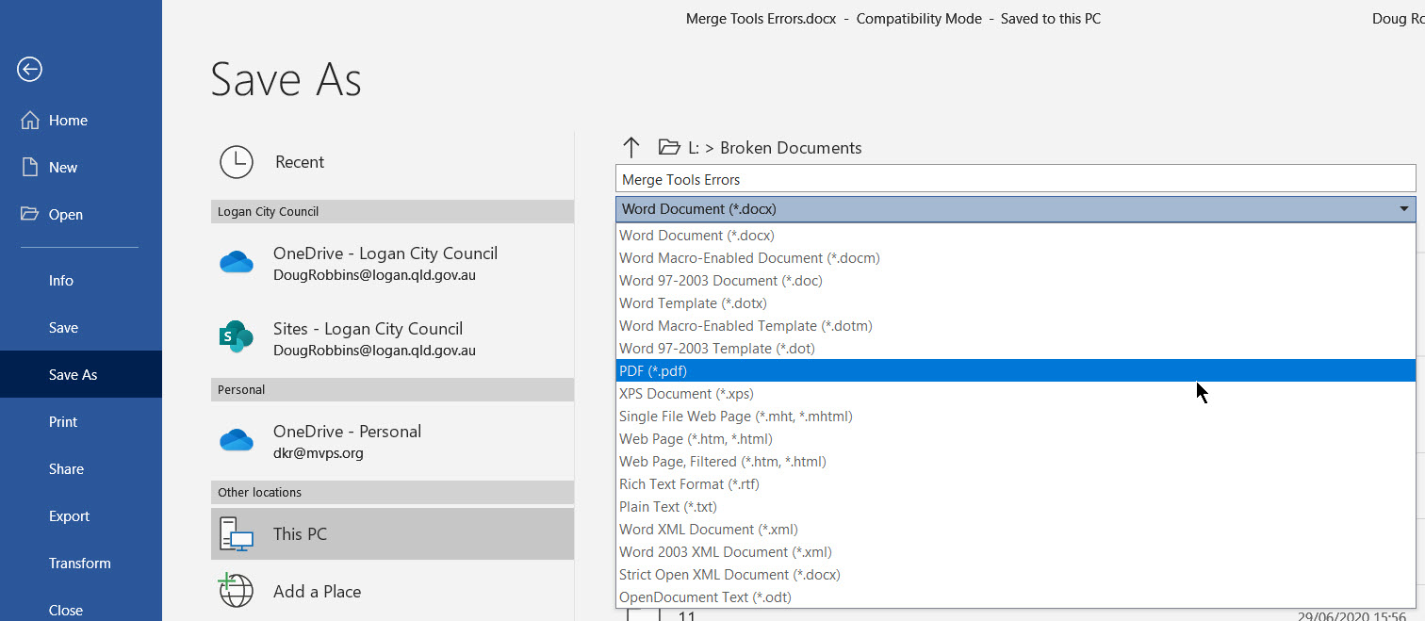Go to Home in the sidebar
Viewport: 1425px width, 621px height.
coord(81,121)
